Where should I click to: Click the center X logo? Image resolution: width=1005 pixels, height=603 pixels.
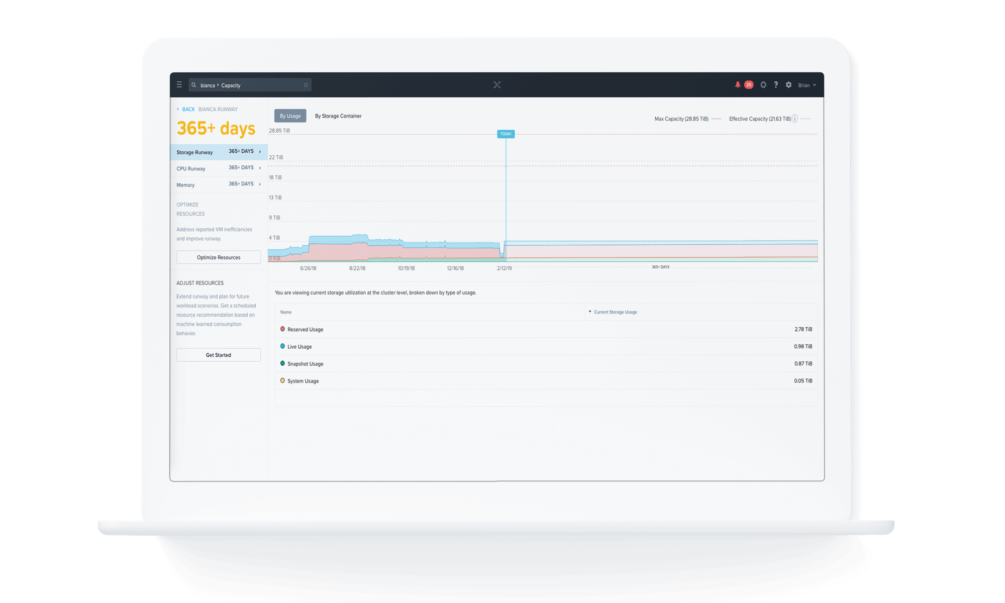[497, 85]
